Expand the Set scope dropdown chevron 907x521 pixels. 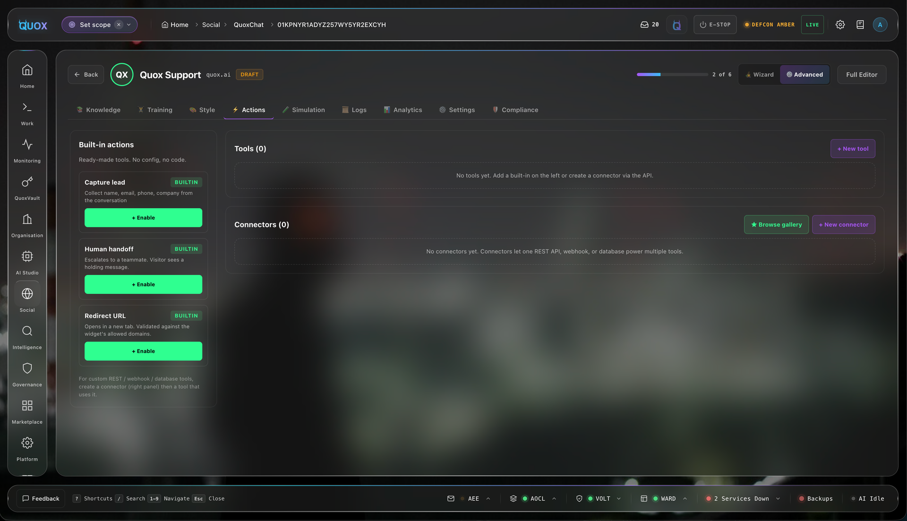129,25
